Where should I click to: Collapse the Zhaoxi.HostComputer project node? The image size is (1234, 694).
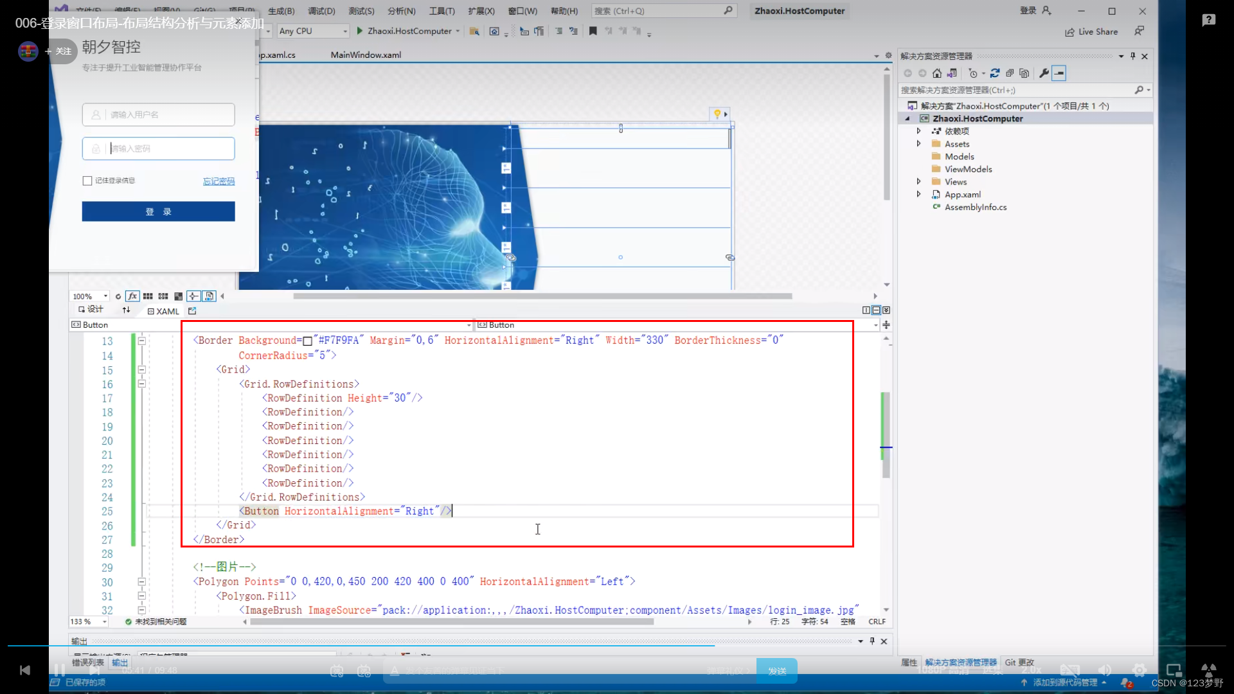click(908, 119)
